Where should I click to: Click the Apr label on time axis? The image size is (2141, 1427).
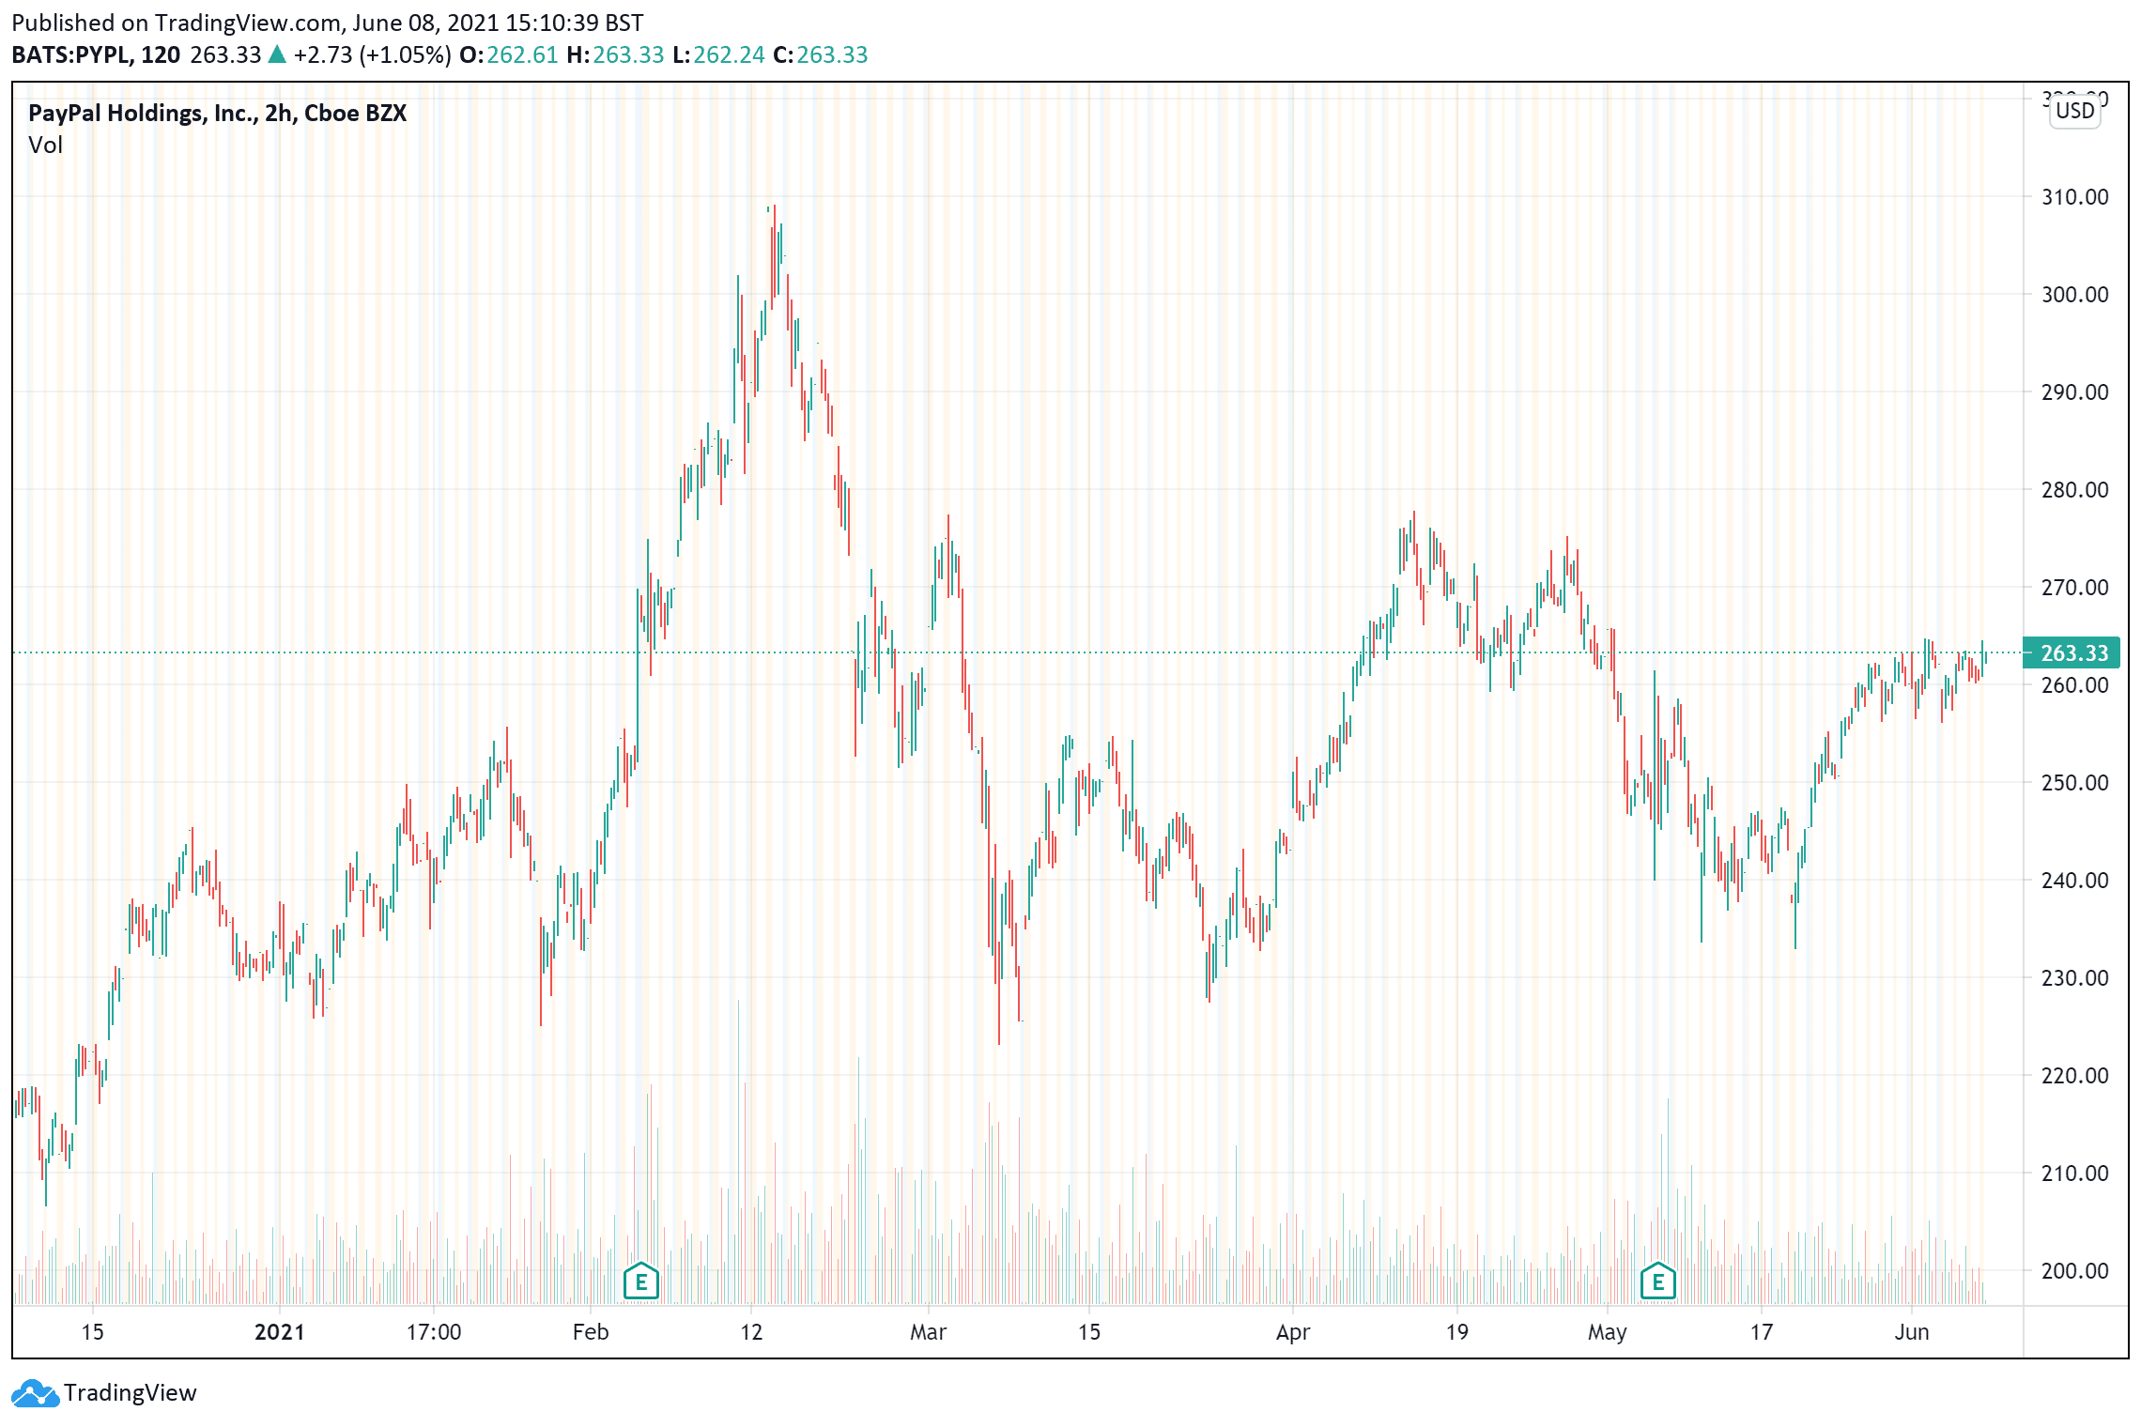(1293, 1332)
